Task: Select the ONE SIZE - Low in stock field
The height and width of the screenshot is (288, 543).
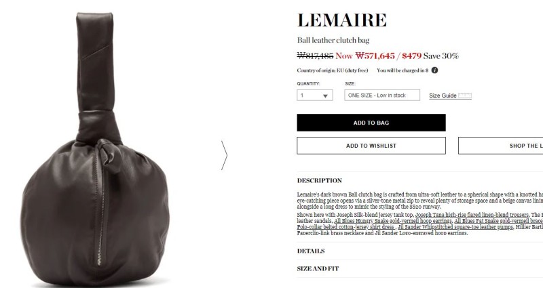Action: tap(382, 96)
